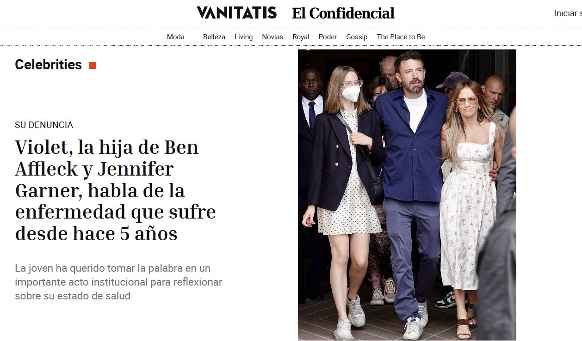The width and height of the screenshot is (582, 341).
Task: Click the article subtitle about 'estado de salud'
Action: [118, 282]
